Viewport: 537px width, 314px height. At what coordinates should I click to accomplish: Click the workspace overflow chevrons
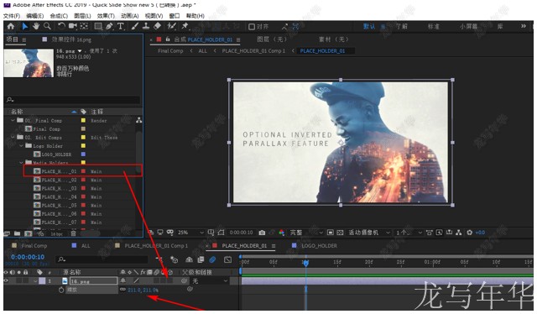524,26
